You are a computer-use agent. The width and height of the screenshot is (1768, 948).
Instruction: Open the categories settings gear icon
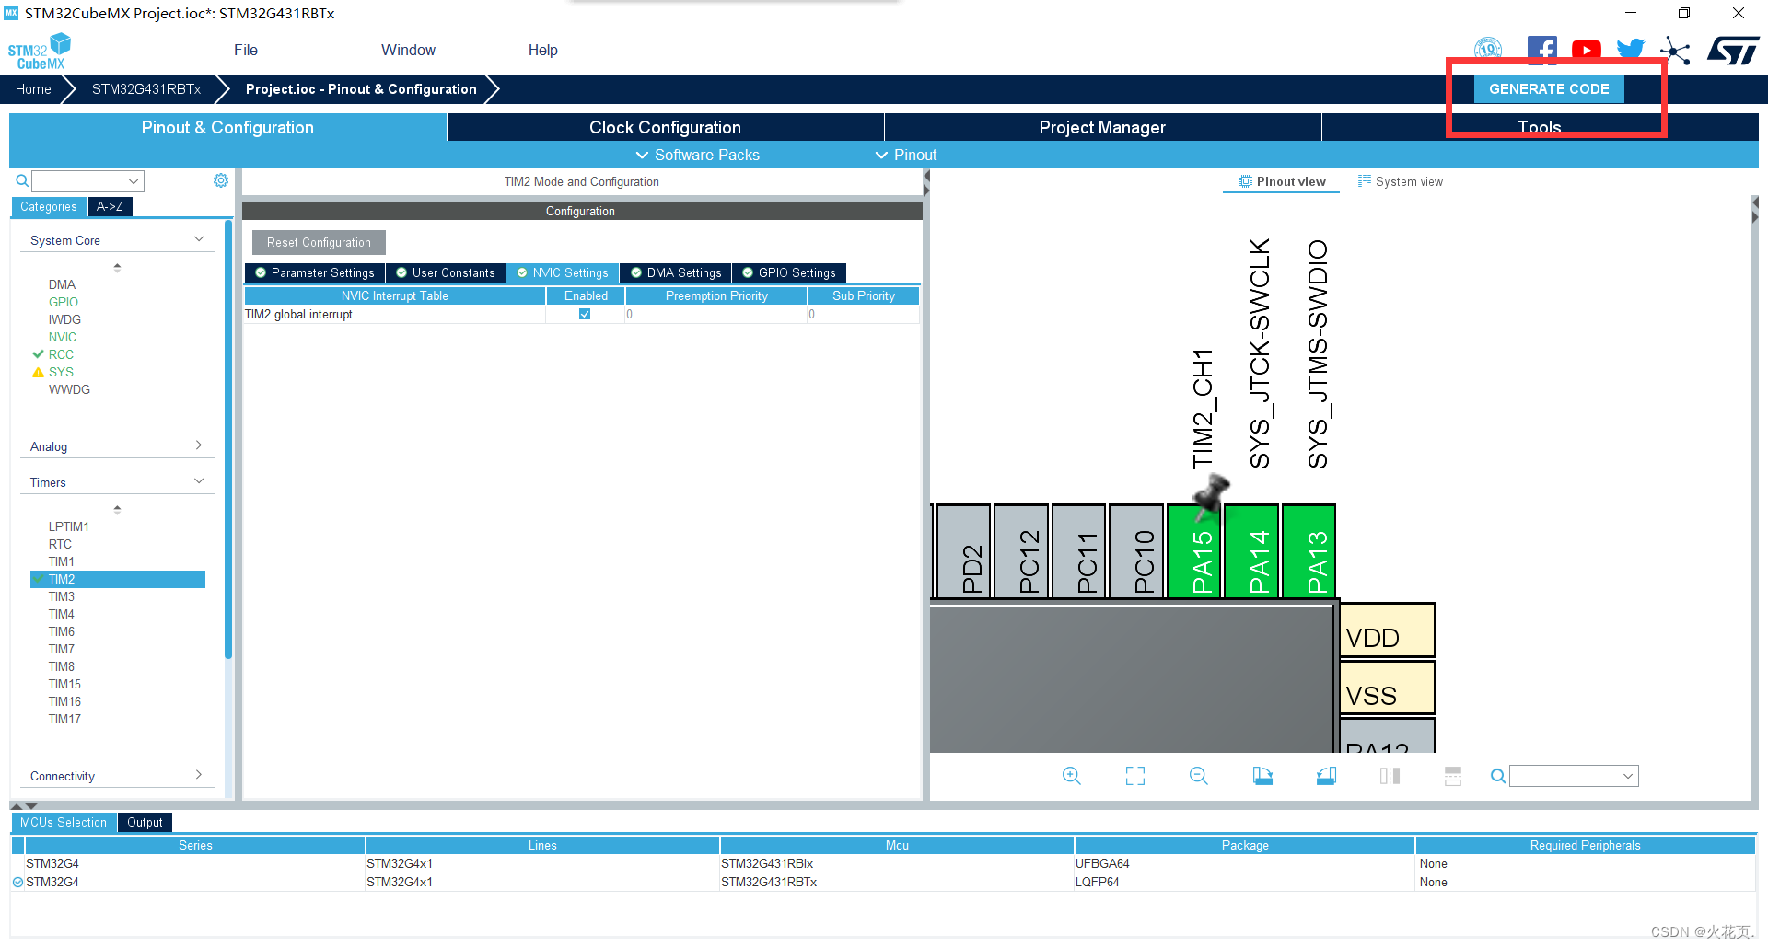[x=221, y=180]
